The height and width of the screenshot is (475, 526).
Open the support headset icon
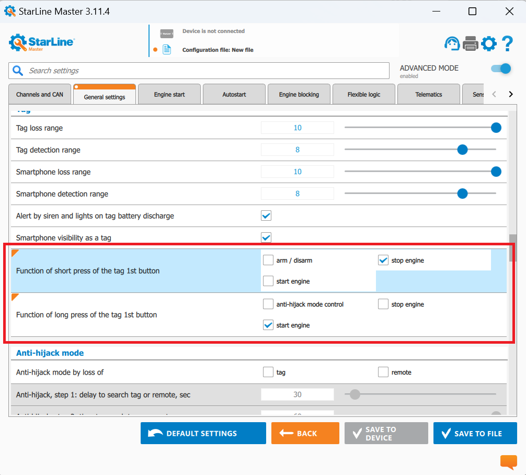[452, 43]
